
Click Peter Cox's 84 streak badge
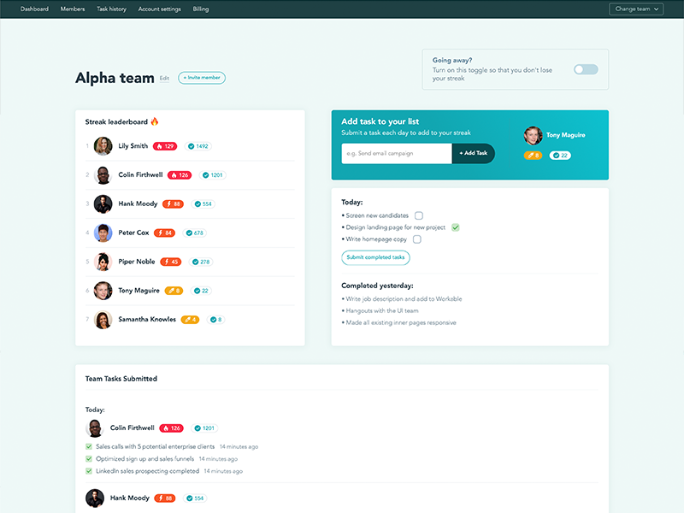click(x=164, y=233)
